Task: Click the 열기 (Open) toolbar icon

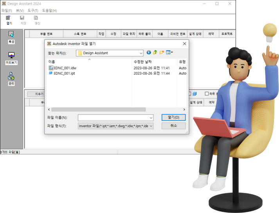Action: point(8,18)
